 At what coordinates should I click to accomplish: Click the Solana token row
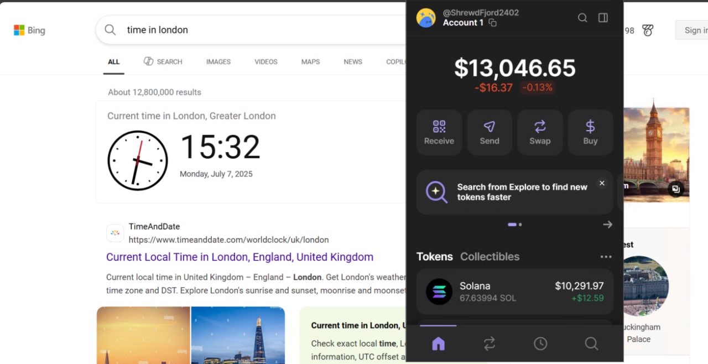click(x=514, y=292)
